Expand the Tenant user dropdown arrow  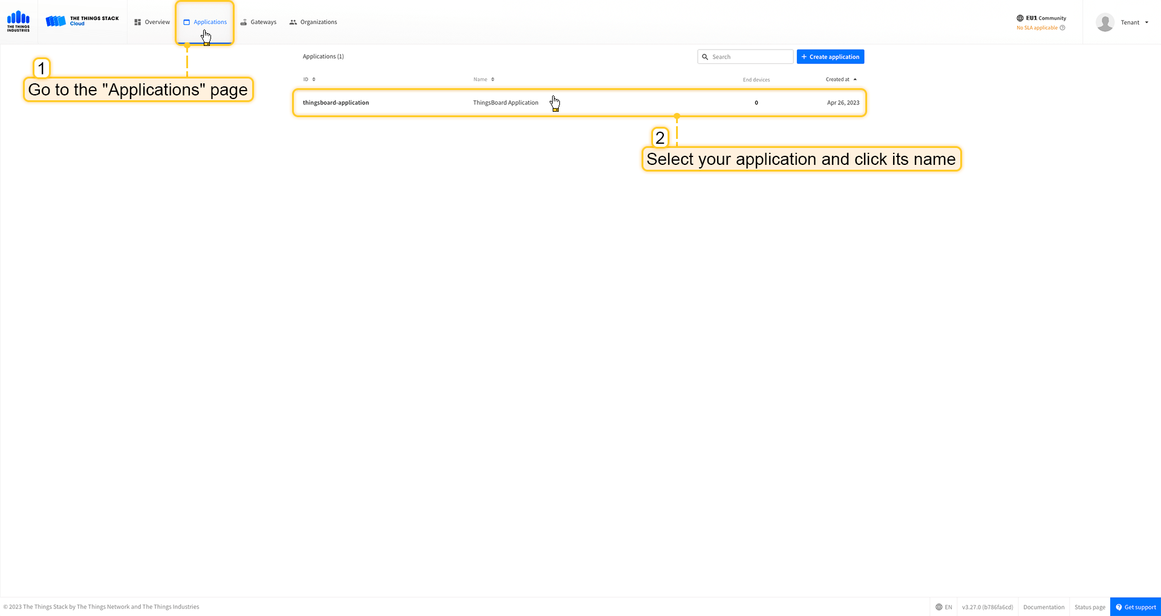(1146, 22)
